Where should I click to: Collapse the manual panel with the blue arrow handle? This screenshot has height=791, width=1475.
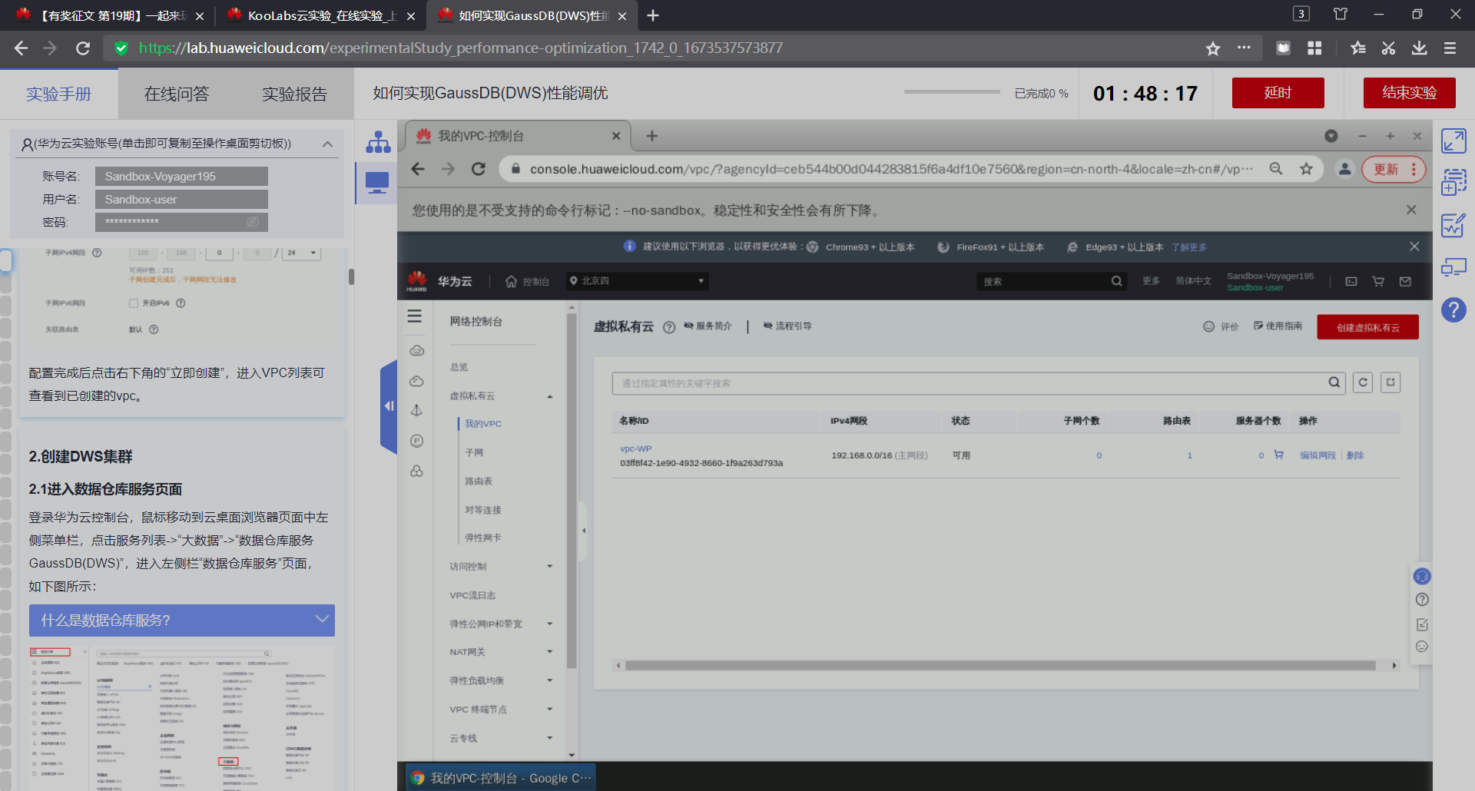pyautogui.click(x=389, y=406)
